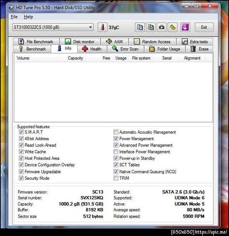
Task: Switch to the Benchmark tab
Action: [32, 49]
